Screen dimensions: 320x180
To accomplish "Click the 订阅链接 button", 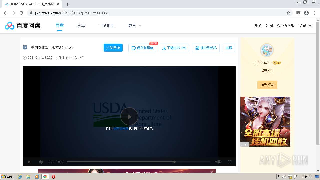I will [x=113, y=48].
